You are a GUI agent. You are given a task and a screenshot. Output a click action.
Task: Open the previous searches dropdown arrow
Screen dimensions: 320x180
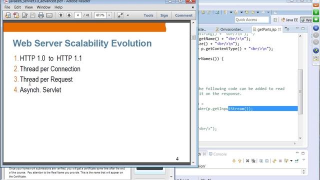coord(291,161)
